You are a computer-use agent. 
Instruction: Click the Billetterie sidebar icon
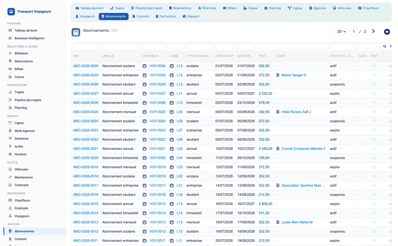click(x=10, y=53)
